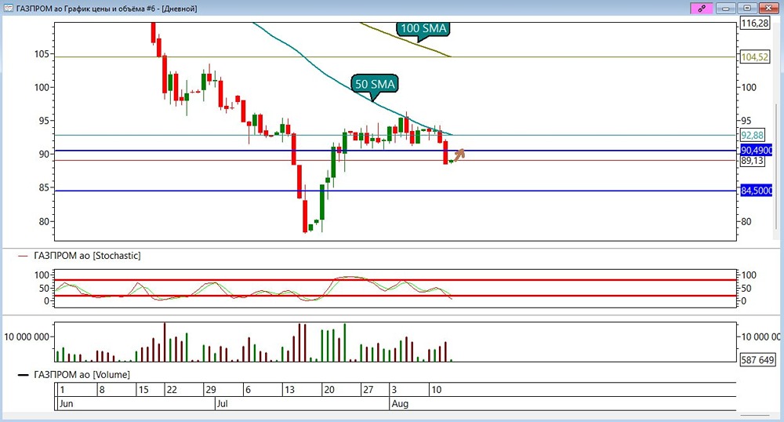Click the pink chain-link button in title bar
This screenshot has width=784, height=422.
click(x=702, y=8)
